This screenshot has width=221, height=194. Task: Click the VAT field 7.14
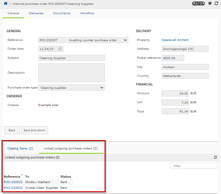(175, 102)
